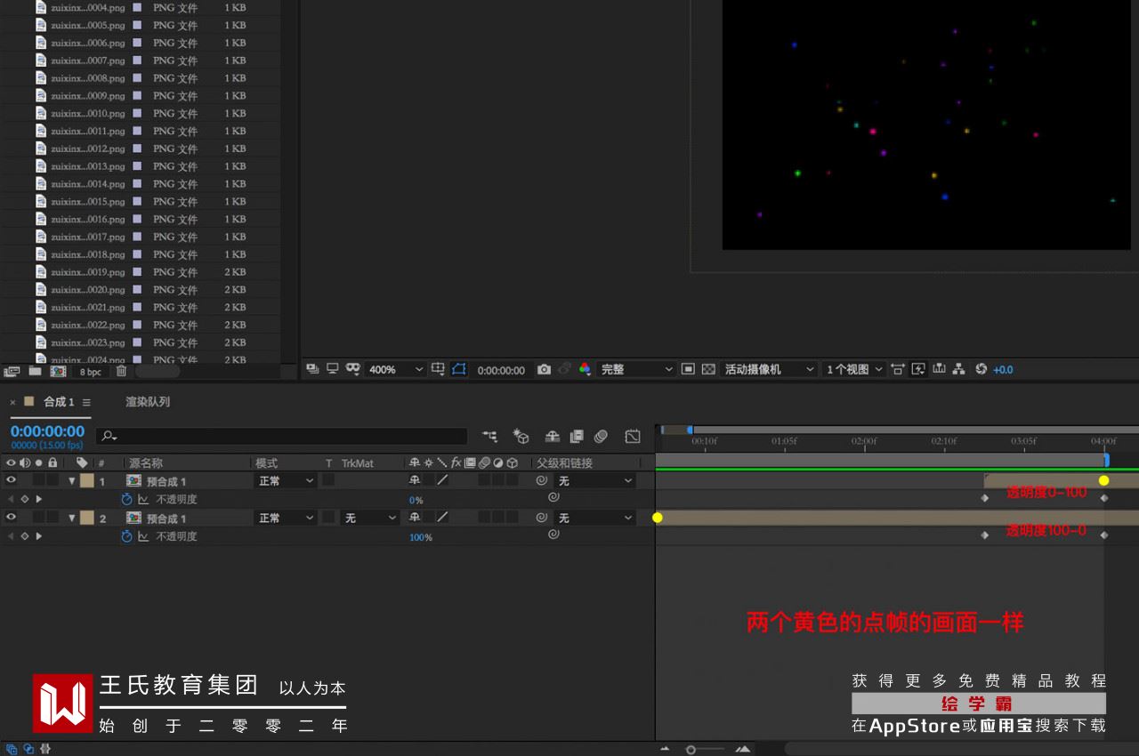Screen dimensions: 1139x756
Task: Open the graph editor
Action: 633,436
